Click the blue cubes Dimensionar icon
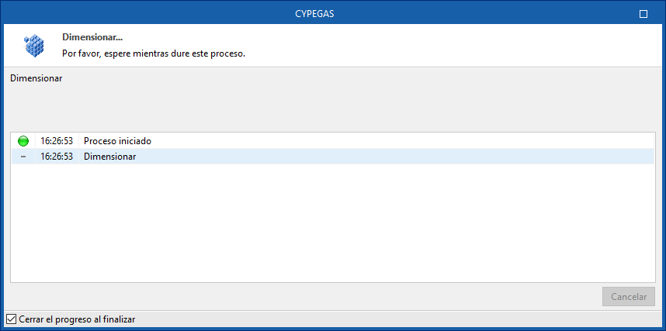Viewport: 666px width, 331px height. point(35,46)
